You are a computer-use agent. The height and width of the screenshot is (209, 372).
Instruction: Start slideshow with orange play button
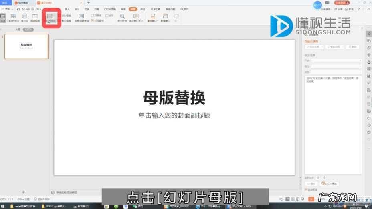pos(311,199)
